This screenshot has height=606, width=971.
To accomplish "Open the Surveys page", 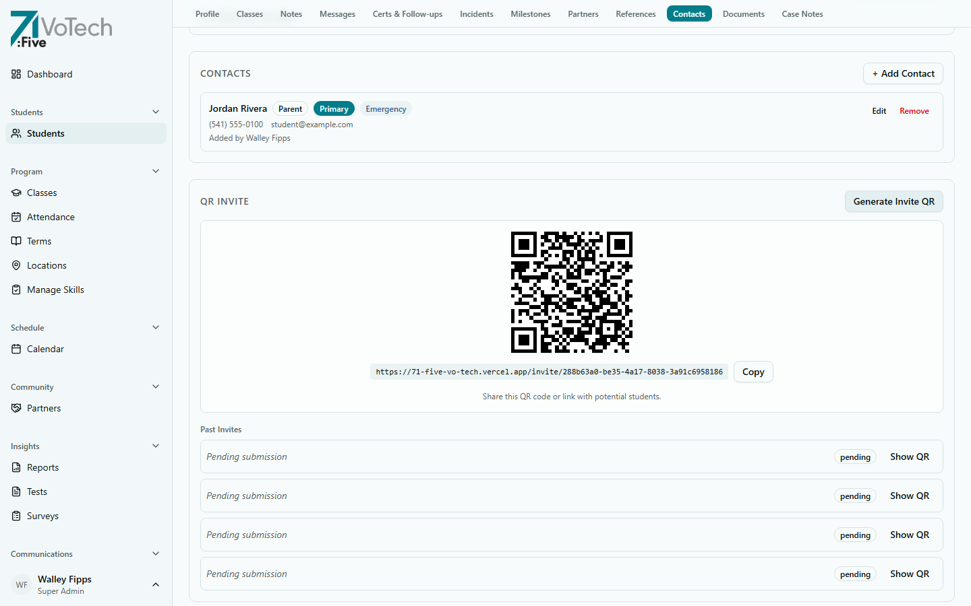I will coord(41,516).
